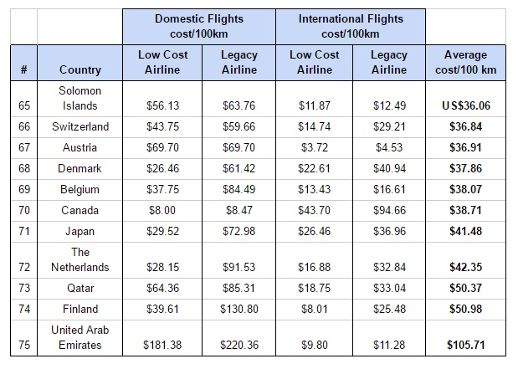Click the Legacy Airline header under International

tap(389, 62)
